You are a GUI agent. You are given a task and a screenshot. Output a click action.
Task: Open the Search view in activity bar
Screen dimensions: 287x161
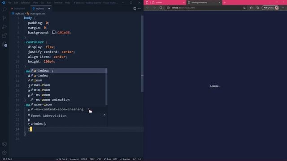4,9
